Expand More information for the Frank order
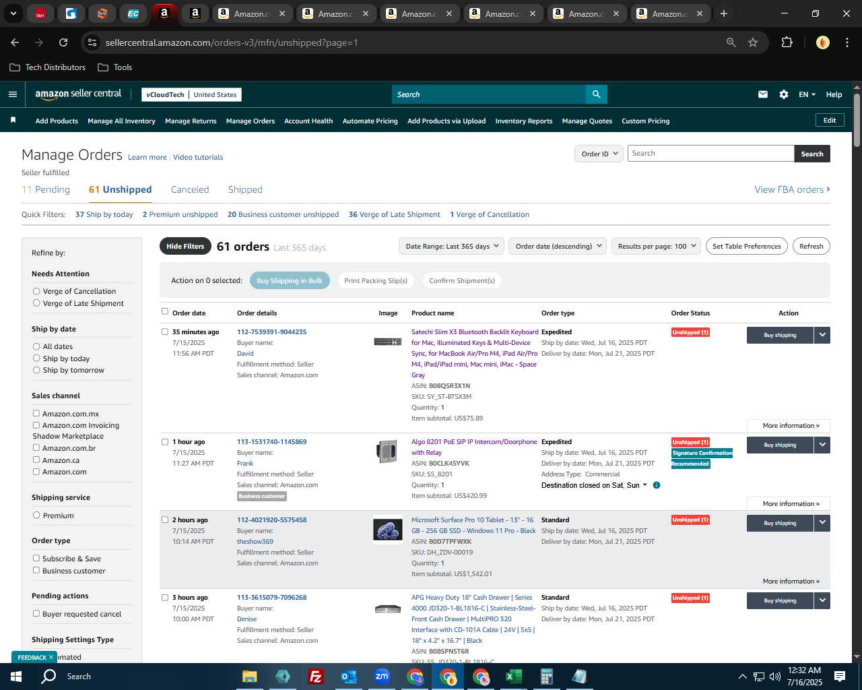862x690 pixels. pos(789,503)
